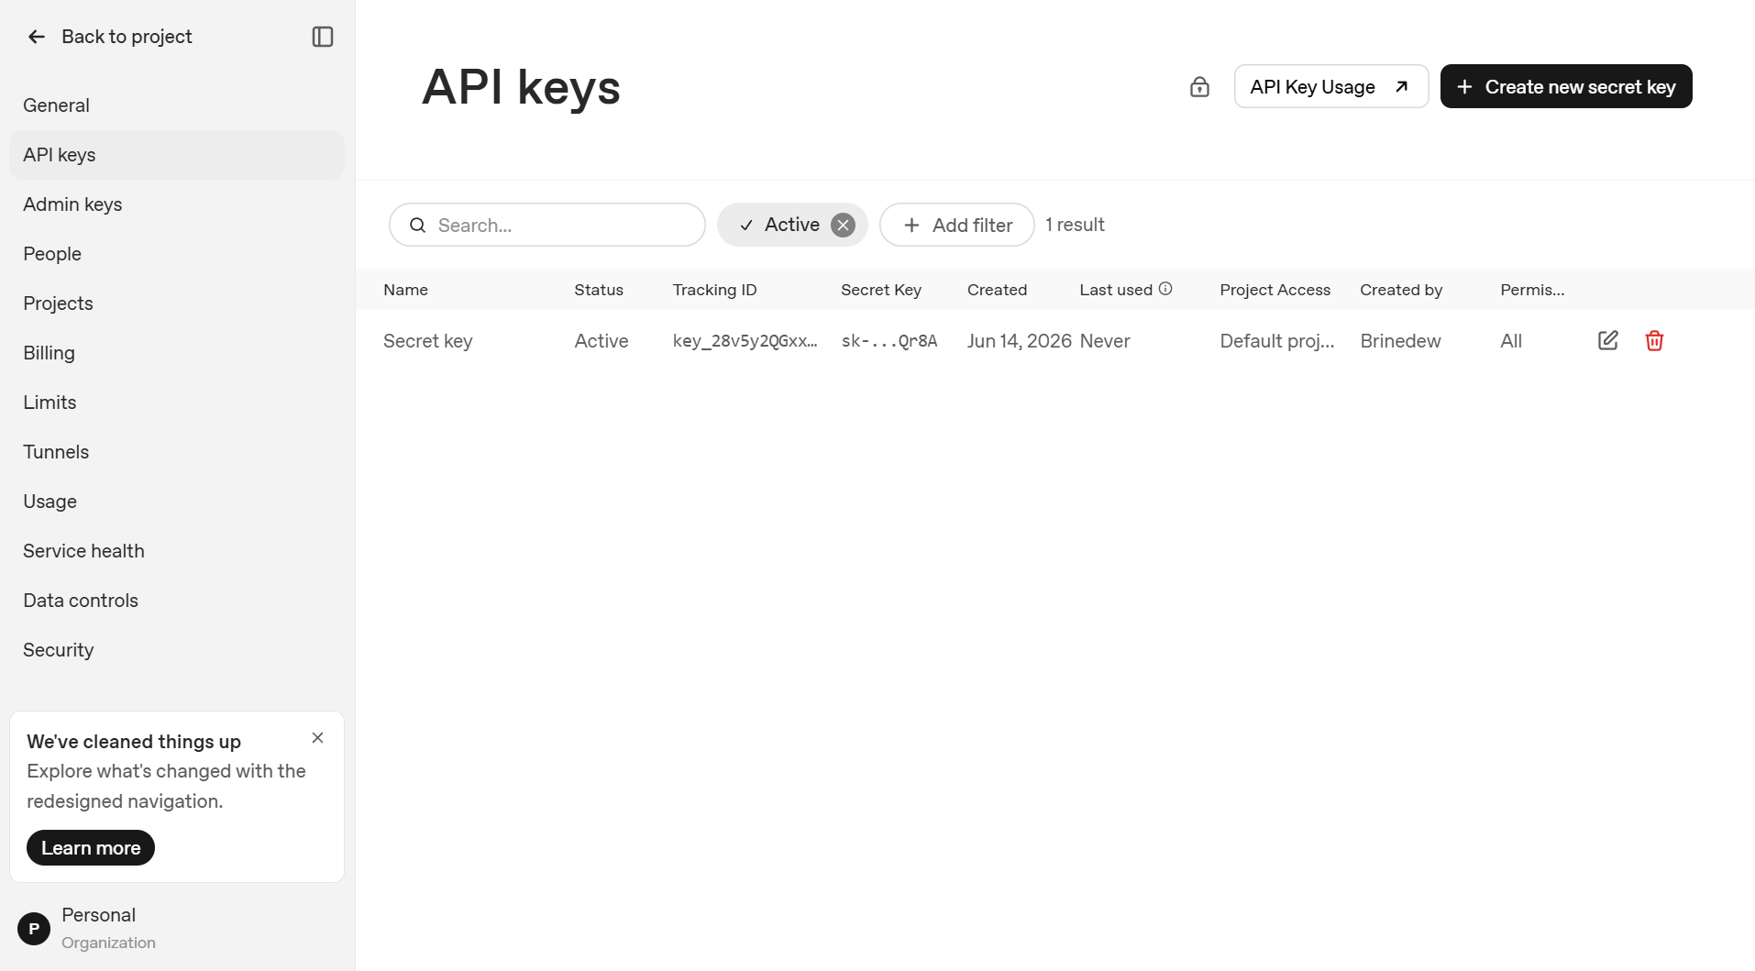Focus the Search input field
This screenshot has height=971, width=1755.
[547, 225]
